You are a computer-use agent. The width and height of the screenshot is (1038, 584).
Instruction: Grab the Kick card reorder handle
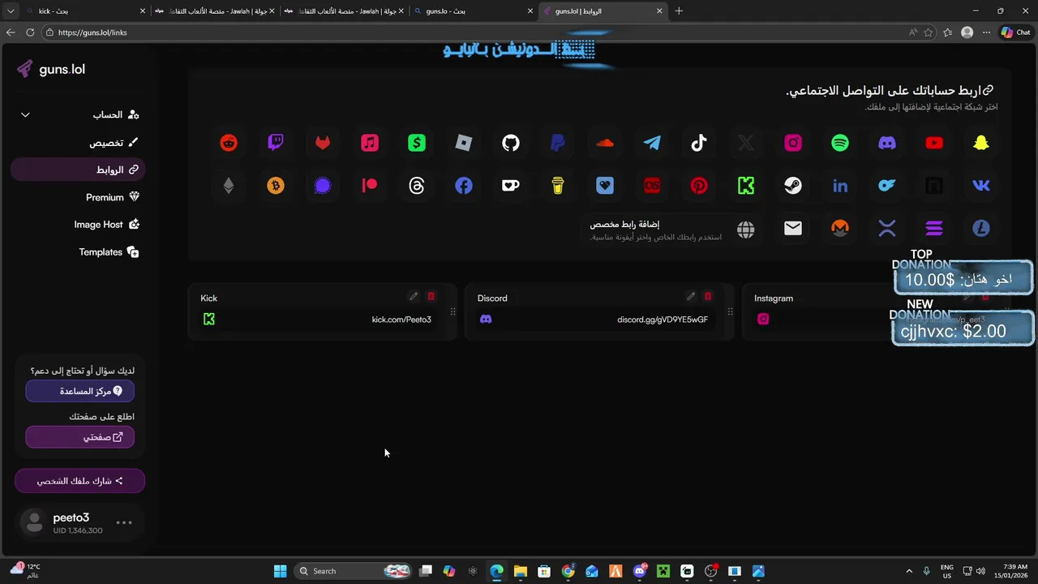(453, 311)
